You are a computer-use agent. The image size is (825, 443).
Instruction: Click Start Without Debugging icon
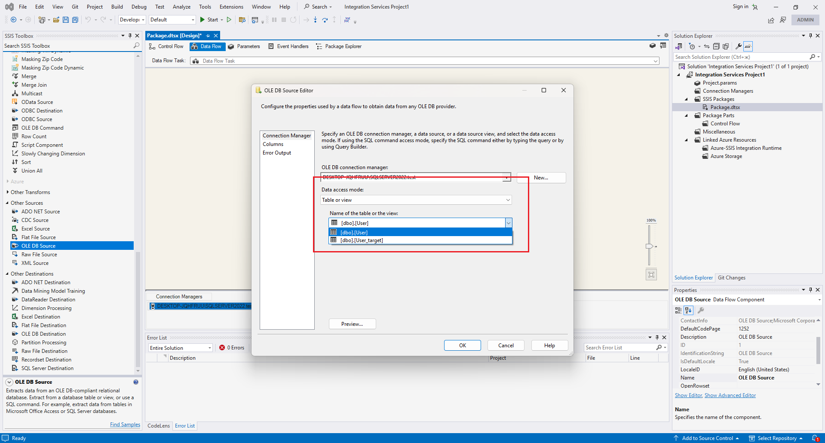(x=229, y=20)
